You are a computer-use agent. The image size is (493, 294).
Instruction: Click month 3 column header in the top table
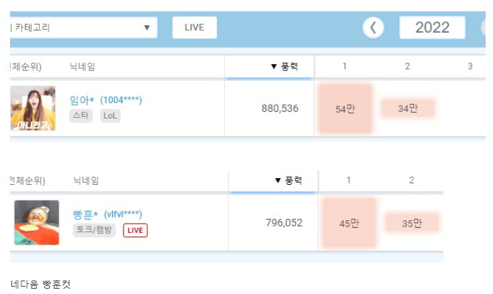point(470,66)
